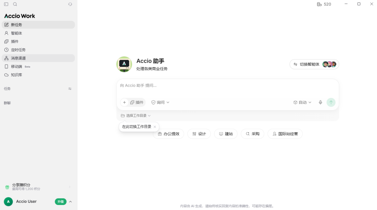
Task: Select the 国际站经营 suggestion chip
Action: (x=285, y=134)
